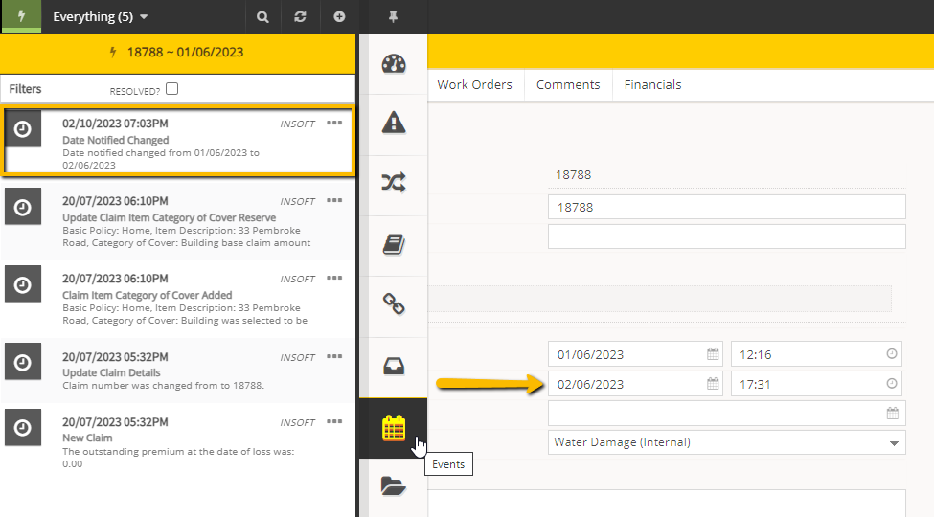
Task: Click the read-only 18788 value text
Action: tap(573, 174)
